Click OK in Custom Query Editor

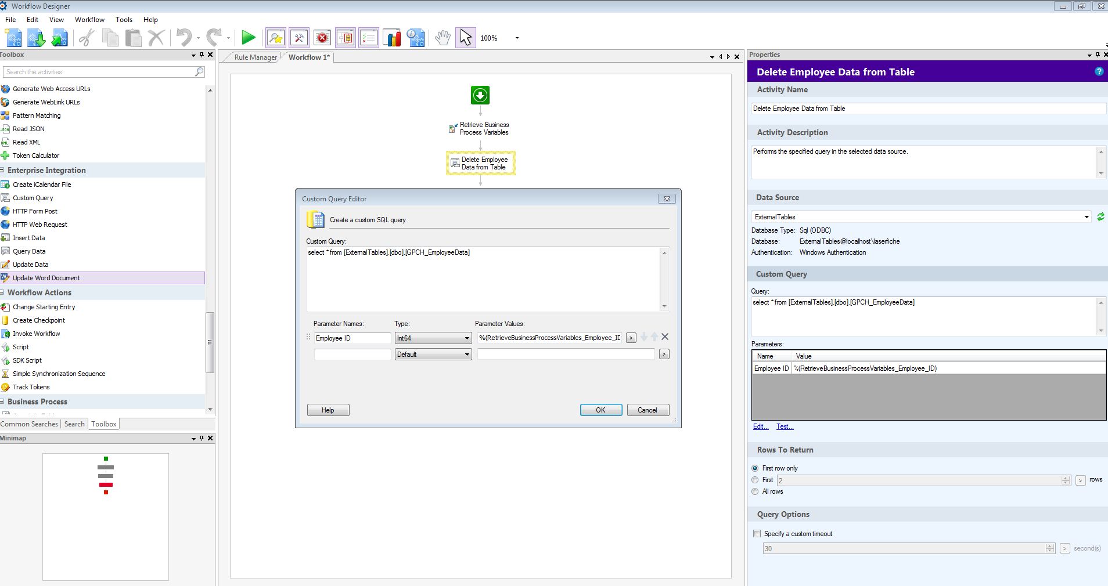(x=600, y=410)
